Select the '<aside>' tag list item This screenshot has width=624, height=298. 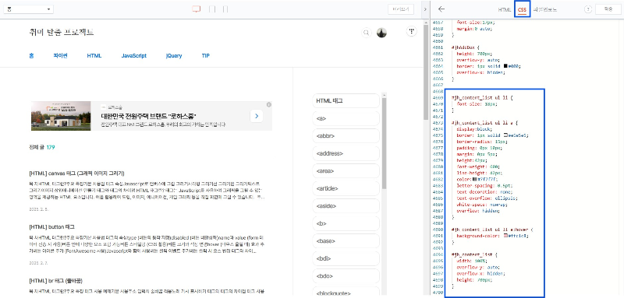[x=346, y=206]
